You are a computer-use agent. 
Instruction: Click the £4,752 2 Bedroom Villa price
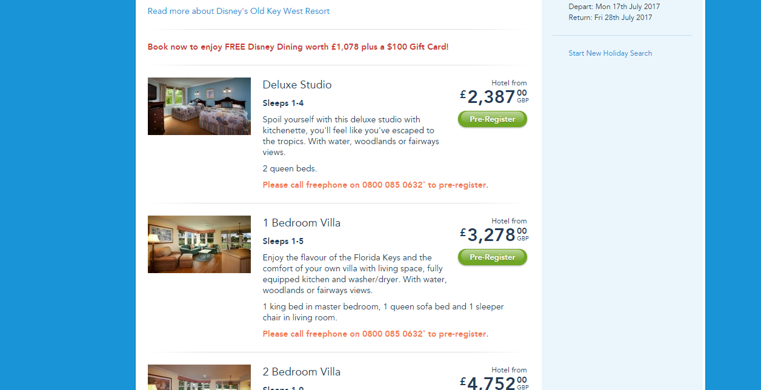[494, 383]
